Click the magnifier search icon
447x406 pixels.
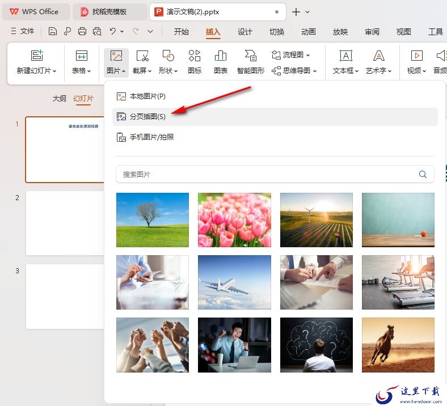(x=423, y=174)
